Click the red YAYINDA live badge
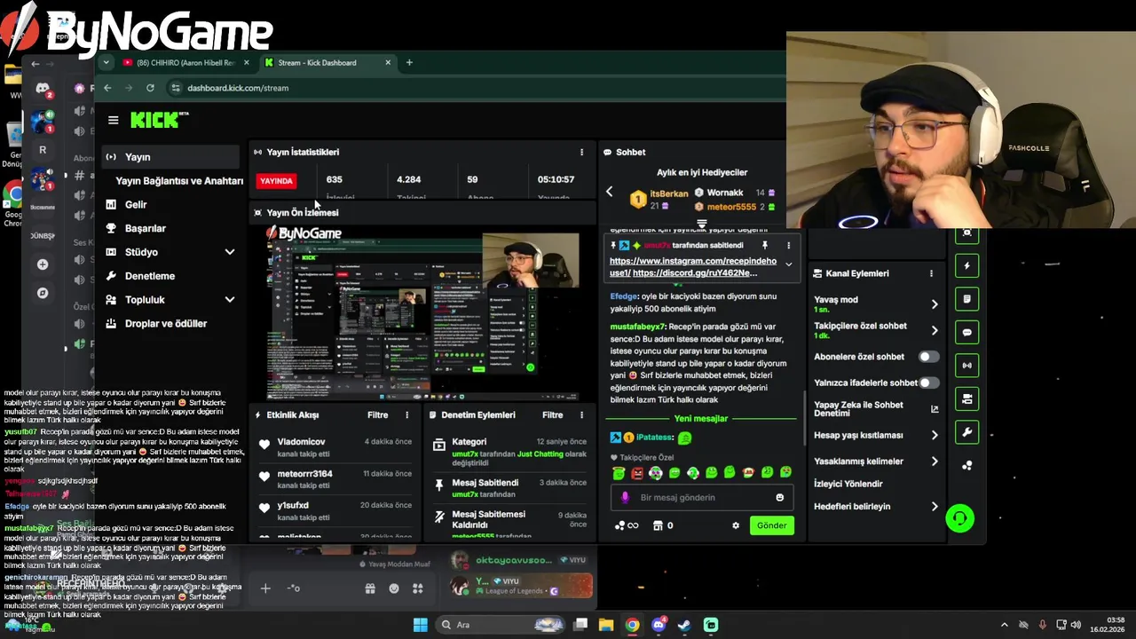1136x639 pixels. 276,180
